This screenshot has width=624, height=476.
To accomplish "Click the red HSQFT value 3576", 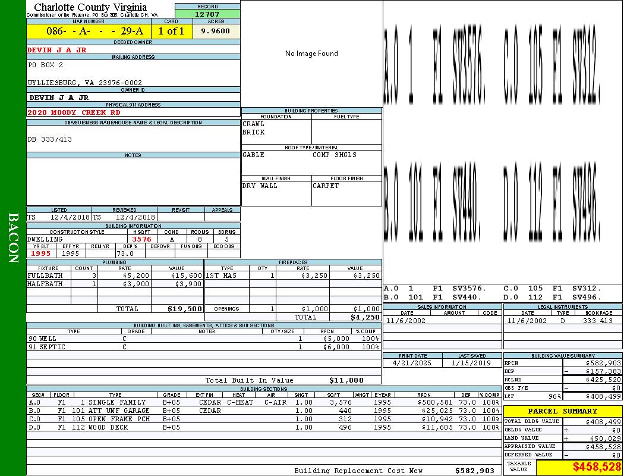I will click(142, 239).
